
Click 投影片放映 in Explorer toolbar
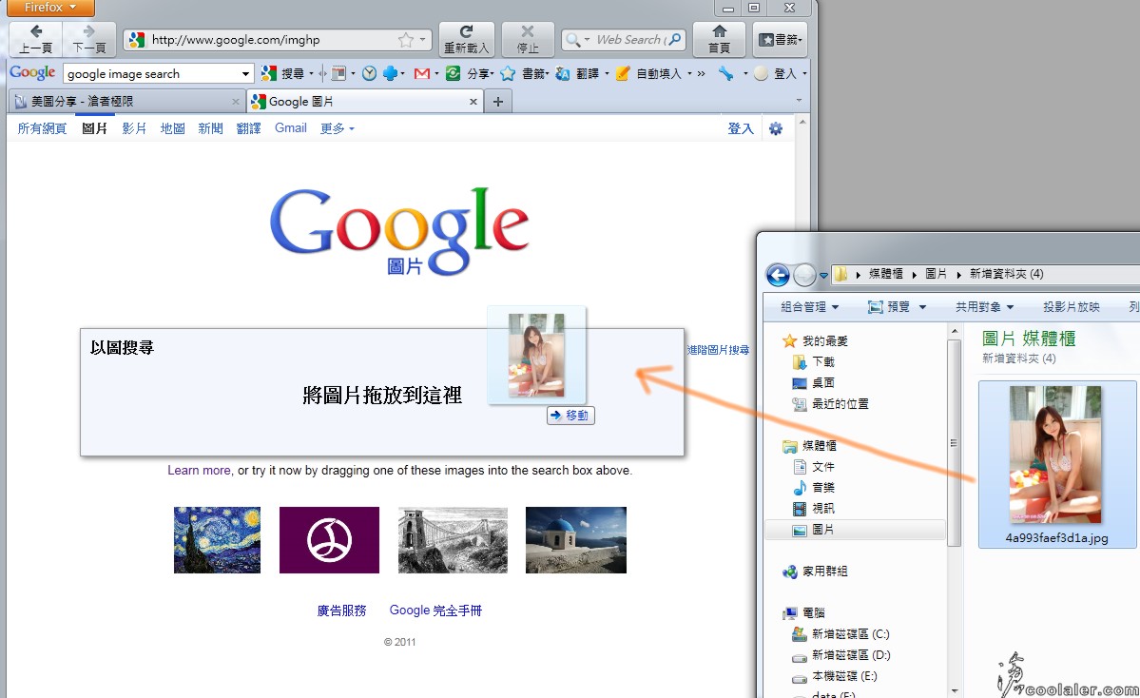coord(1071,307)
